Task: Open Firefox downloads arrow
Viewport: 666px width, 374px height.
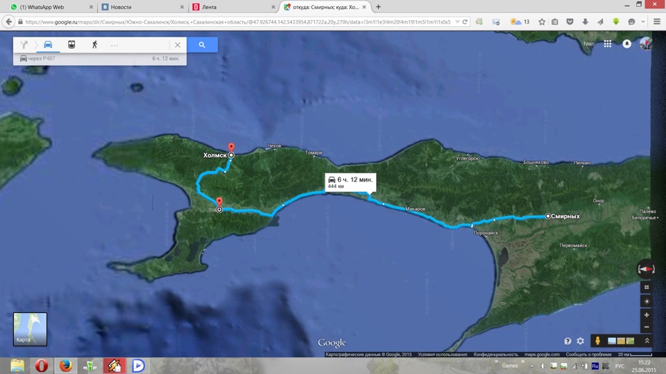Action: coord(586,21)
